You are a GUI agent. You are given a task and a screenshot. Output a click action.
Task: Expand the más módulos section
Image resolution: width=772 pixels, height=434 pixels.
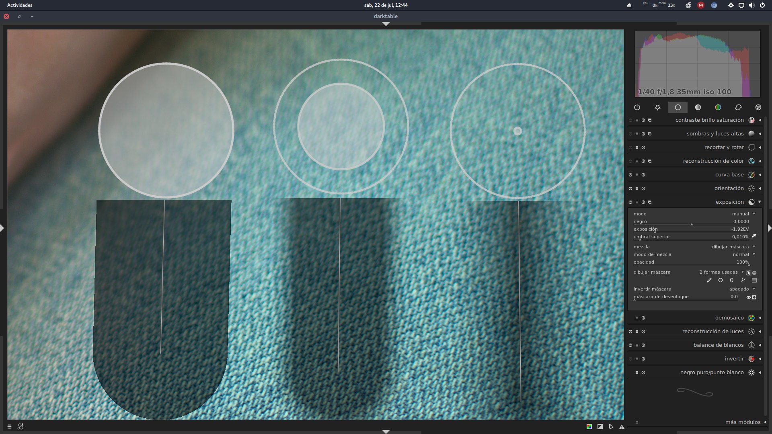[765, 422]
